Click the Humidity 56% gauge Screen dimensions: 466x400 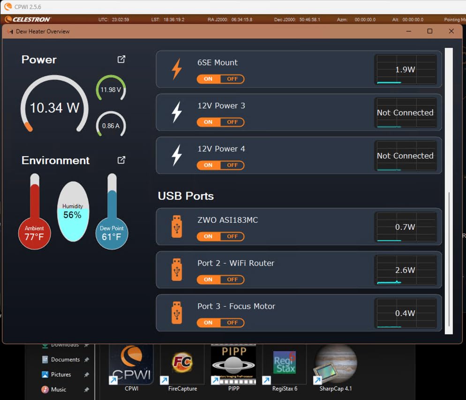73,211
